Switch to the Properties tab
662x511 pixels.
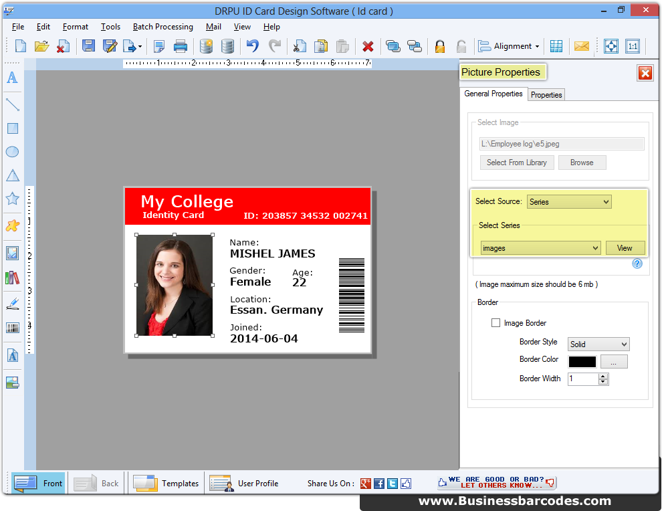[x=546, y=94]
